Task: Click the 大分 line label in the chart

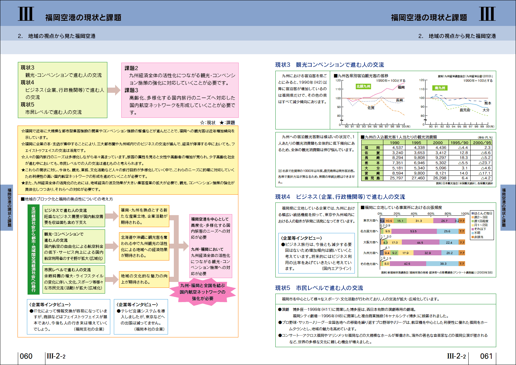Action: (x=486, y=110)
